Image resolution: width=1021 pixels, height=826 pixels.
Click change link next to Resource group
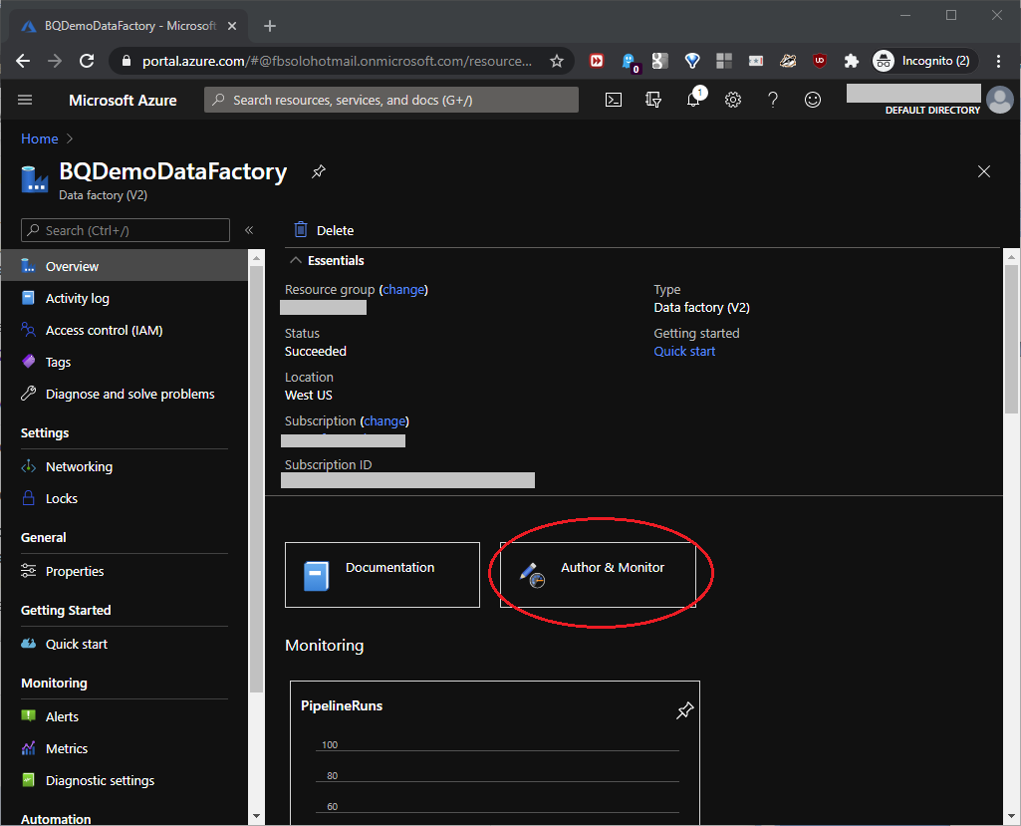(x=403, y=289)
